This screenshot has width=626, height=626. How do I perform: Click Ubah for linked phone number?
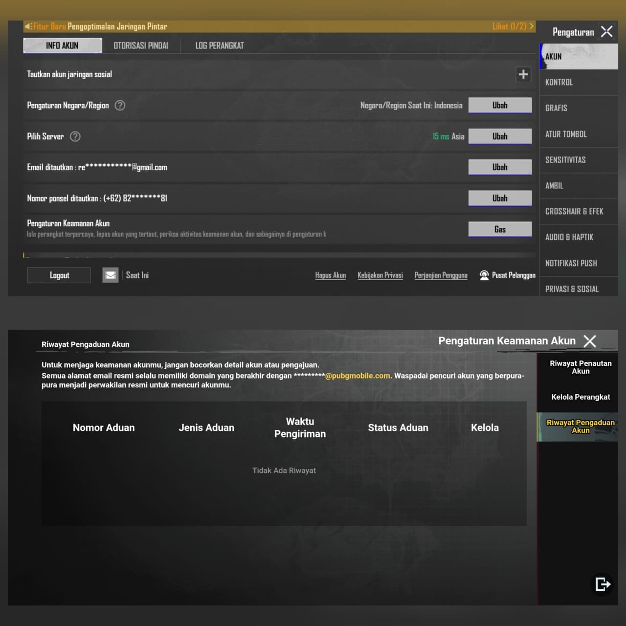point(500,198)
